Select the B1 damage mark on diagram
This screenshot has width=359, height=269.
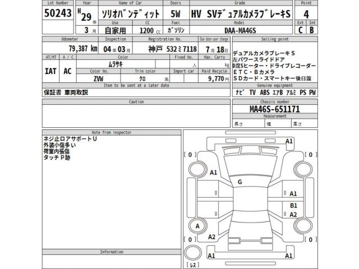[x=293, y=206]
